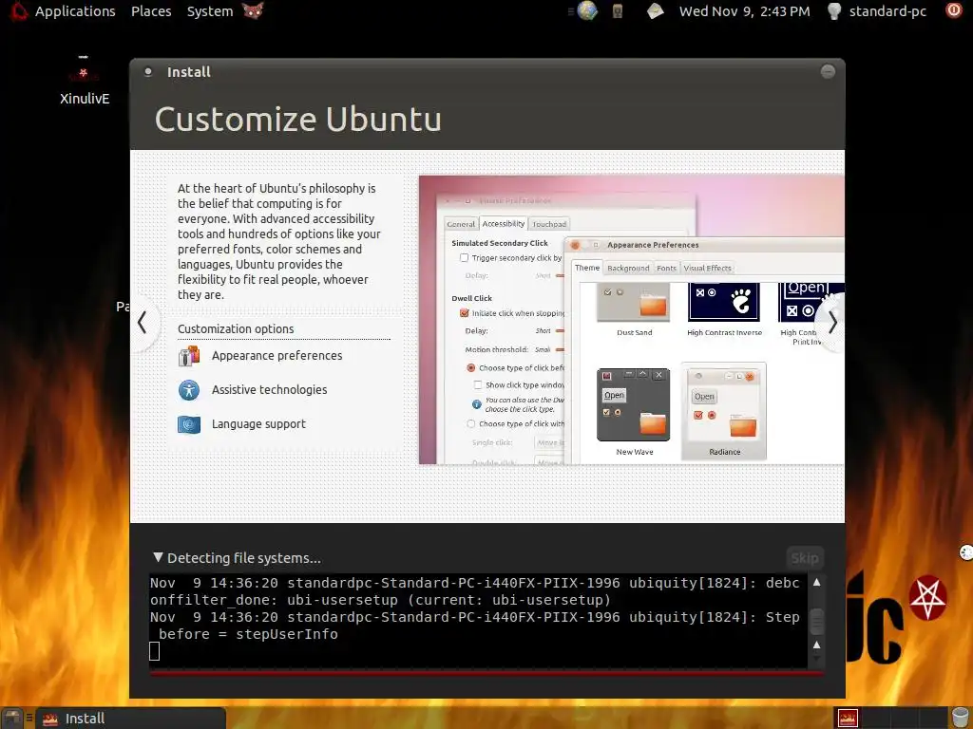Click the 'Appearance preferences' label
Viewport: 973px width, 729px height.
(x=277, y=356)
